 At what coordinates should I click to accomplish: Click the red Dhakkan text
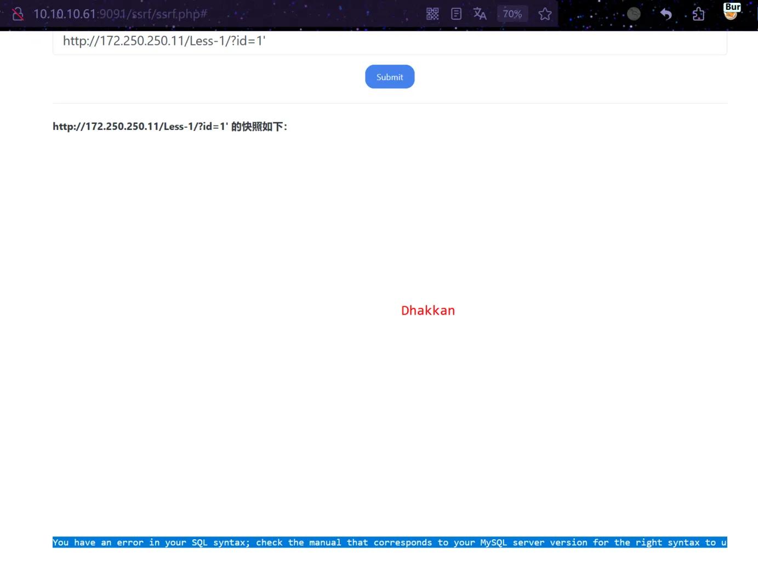(x=428, y=311)
